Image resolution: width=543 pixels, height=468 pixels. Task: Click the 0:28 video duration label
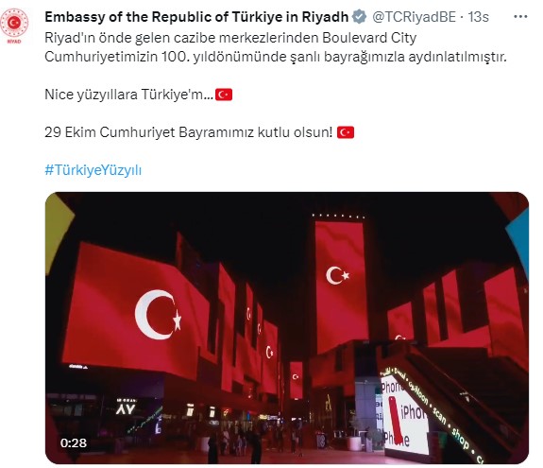(74, 442)
